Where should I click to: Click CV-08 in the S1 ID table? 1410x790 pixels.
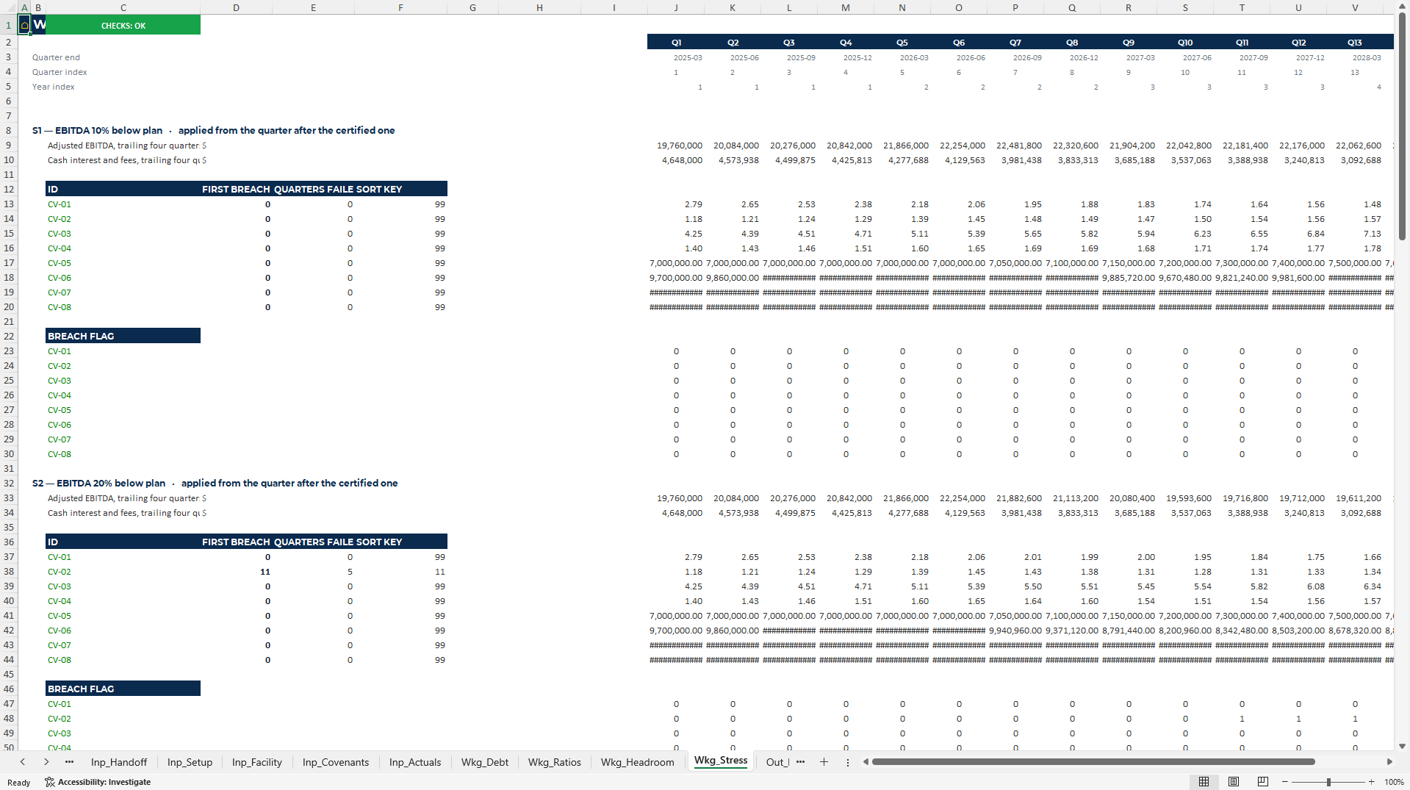60,307
